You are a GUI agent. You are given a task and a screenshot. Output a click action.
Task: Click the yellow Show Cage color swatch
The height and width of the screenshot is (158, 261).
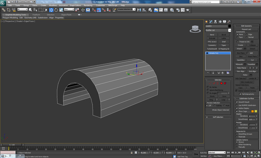point(256,111)
